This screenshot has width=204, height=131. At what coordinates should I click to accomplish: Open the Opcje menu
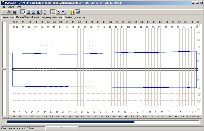point(11,7)
